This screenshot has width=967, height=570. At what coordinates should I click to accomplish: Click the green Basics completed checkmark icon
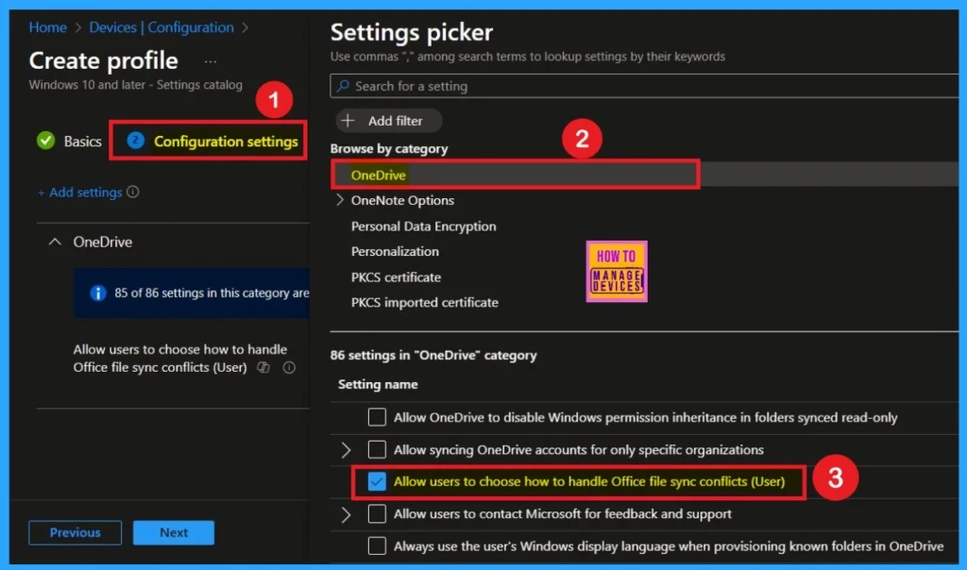coord(45,141)
